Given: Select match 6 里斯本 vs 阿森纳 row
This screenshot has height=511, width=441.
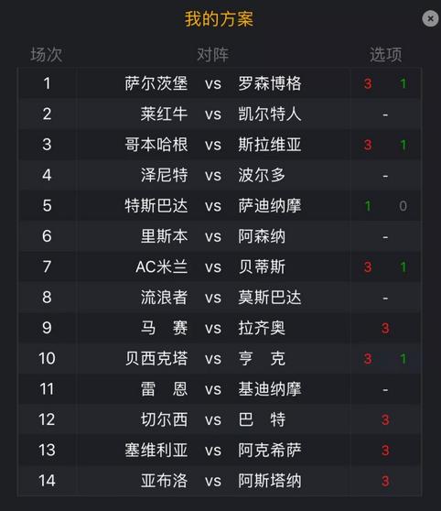Looking at the screenshot, I should 220,236.
